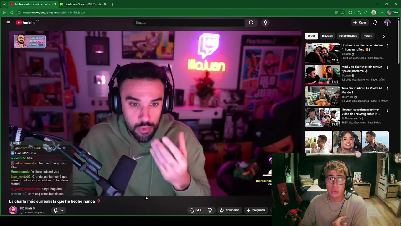Click the search magnifier button
The image size is (401, 226).
[251, 23]
